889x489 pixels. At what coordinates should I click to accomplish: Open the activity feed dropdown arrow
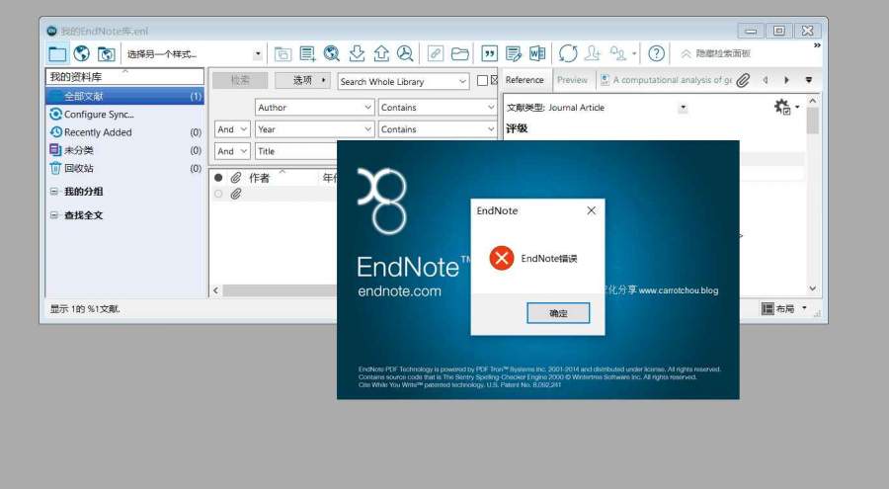pyautogui.click(x=634, y=54)
